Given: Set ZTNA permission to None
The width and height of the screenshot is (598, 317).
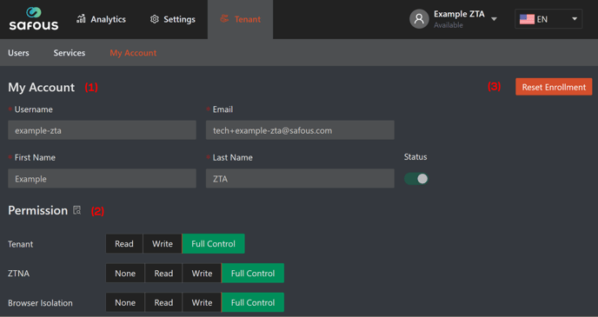Looking at the screenshot, I should click(125, 274).
